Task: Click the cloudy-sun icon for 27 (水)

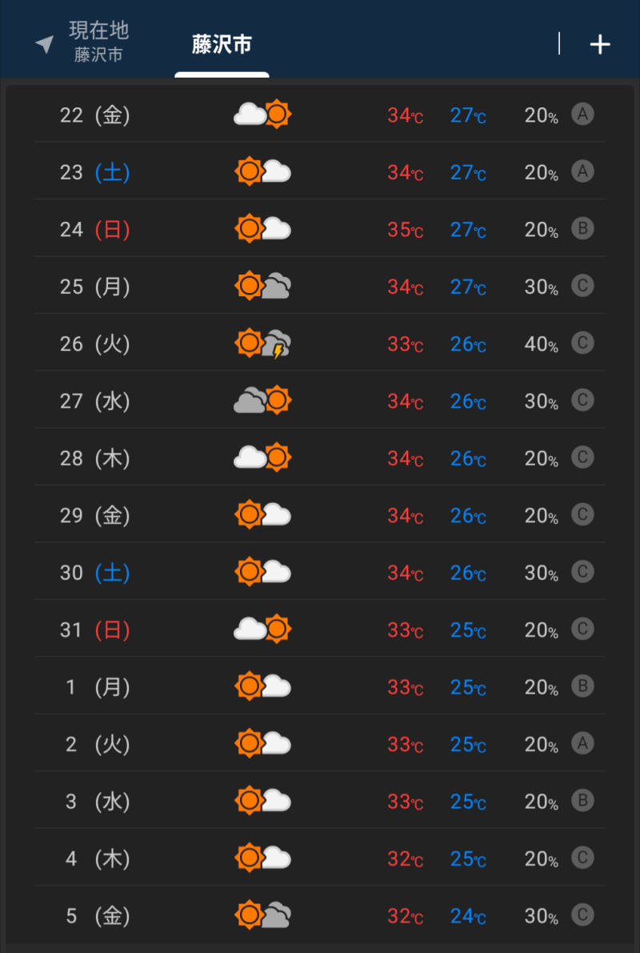Action: click(262, 400)
